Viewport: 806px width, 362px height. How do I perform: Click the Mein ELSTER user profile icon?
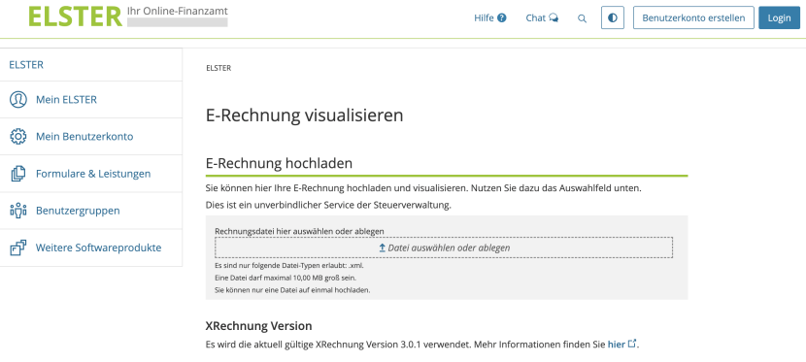click(18, 100)
